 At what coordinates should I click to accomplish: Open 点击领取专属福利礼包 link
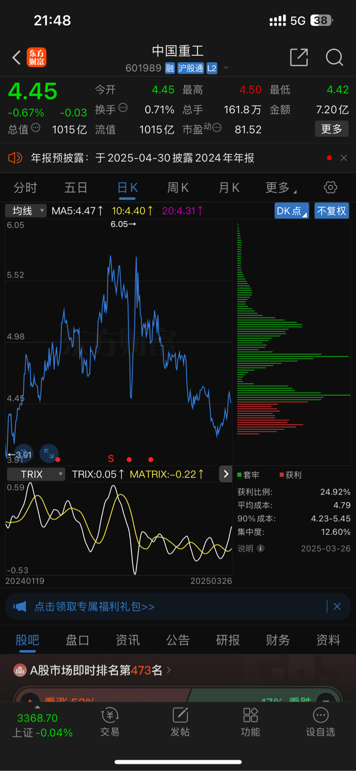point(95,606)
